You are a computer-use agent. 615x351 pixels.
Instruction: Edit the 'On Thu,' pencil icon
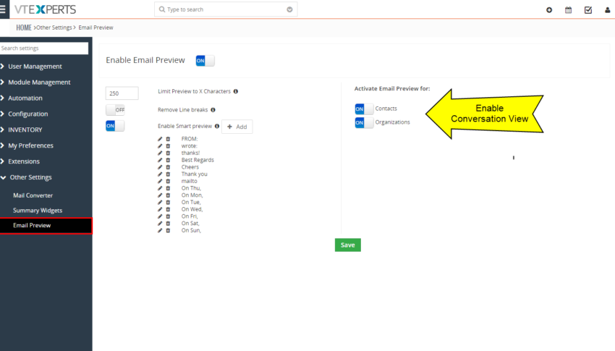pos(160,188)
